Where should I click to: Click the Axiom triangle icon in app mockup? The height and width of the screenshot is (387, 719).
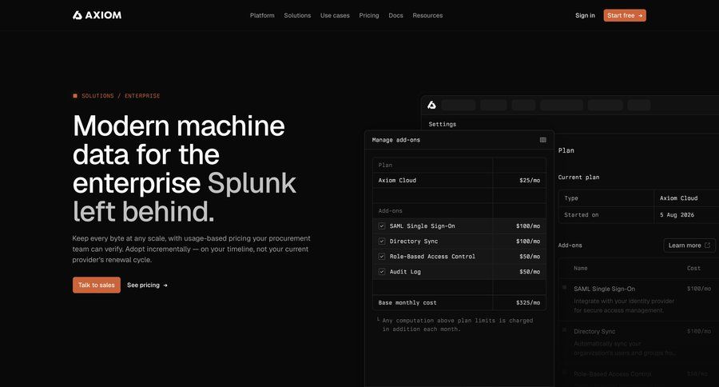pyautogui.click(x=431, y=105)
